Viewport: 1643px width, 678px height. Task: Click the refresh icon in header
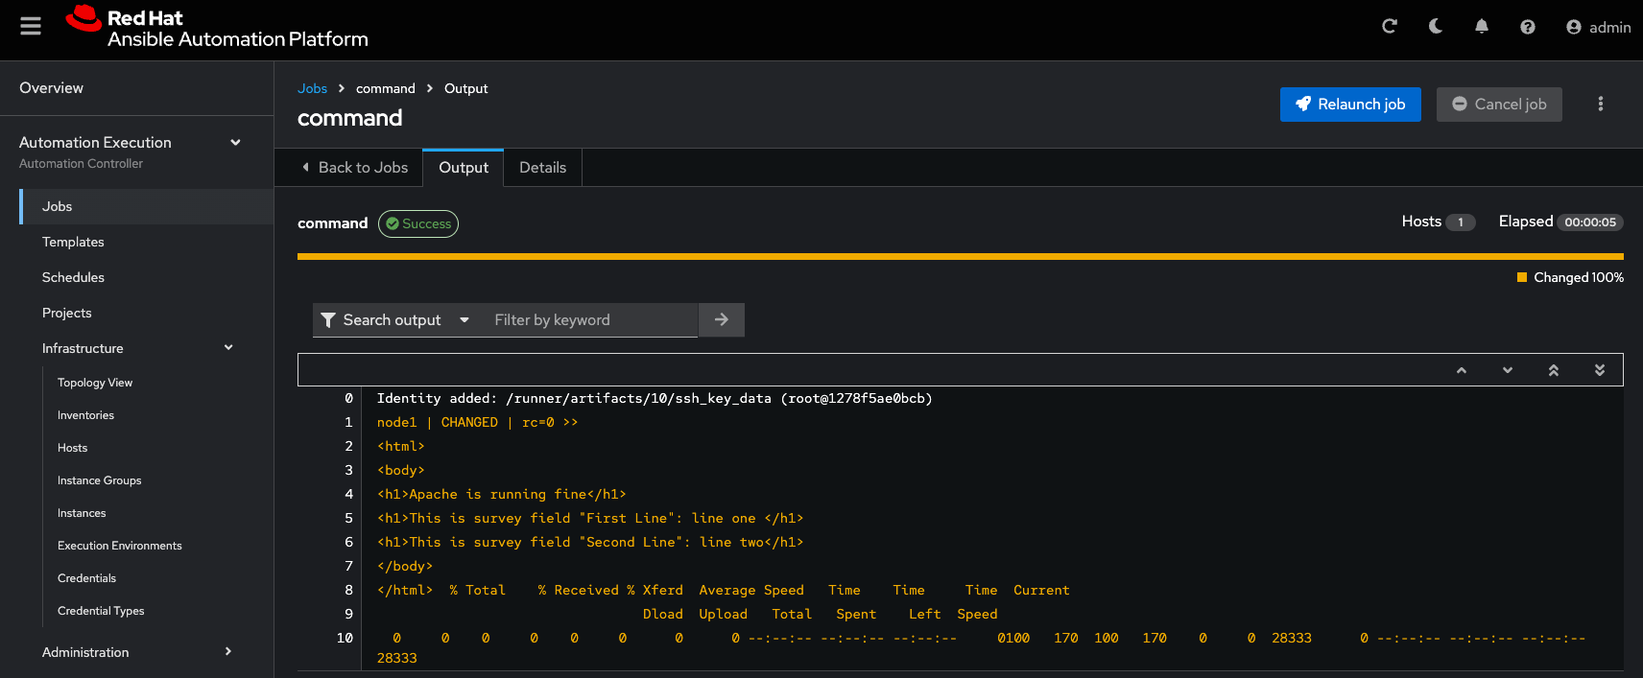point(1389,27)
